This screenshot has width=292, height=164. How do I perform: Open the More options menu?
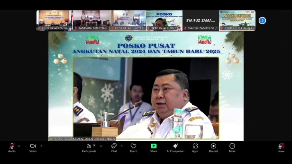pyautogui.click(x=232, y=148)
